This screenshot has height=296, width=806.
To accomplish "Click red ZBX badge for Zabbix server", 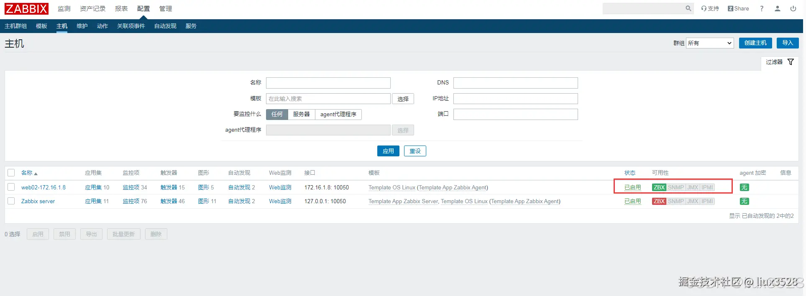I will (x=659, y=201).
